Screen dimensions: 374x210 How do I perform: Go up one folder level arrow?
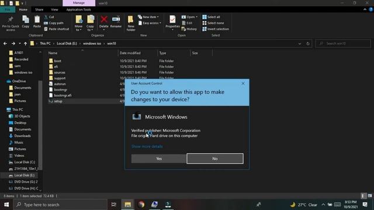(25, 44)
